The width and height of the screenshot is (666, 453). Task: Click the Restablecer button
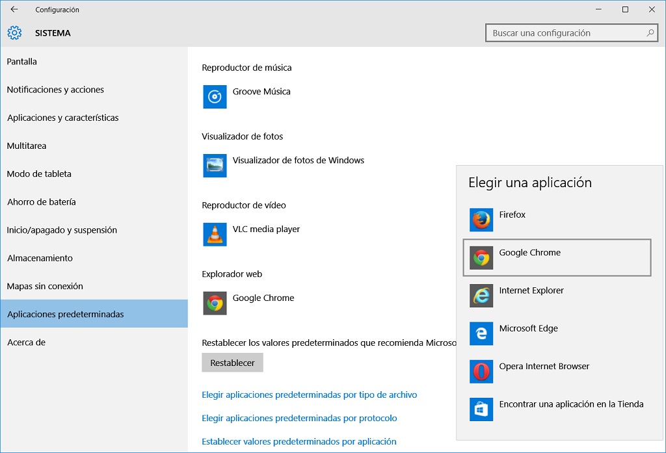click(x=232, y=363)
